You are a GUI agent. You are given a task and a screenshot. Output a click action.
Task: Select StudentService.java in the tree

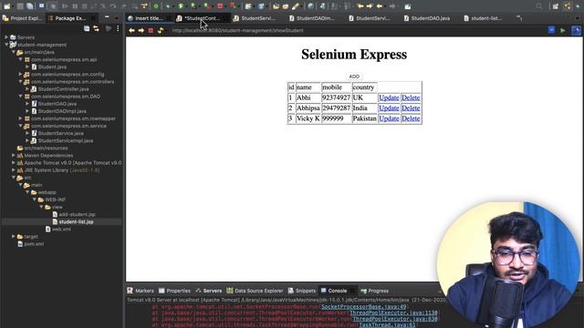pos(60,133)
